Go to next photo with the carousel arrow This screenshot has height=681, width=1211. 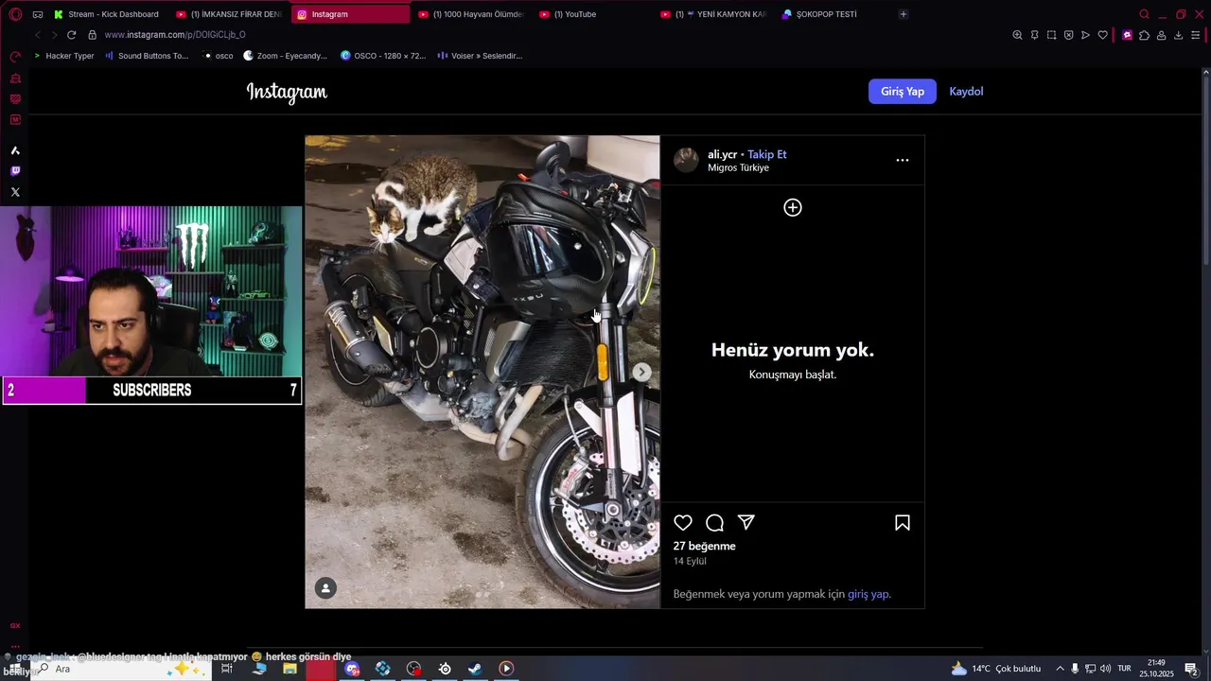[642, 372]
